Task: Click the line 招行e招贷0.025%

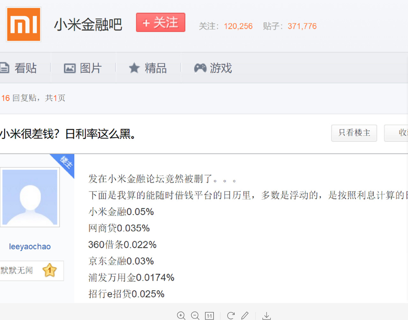Action: [x=126, y=294]
